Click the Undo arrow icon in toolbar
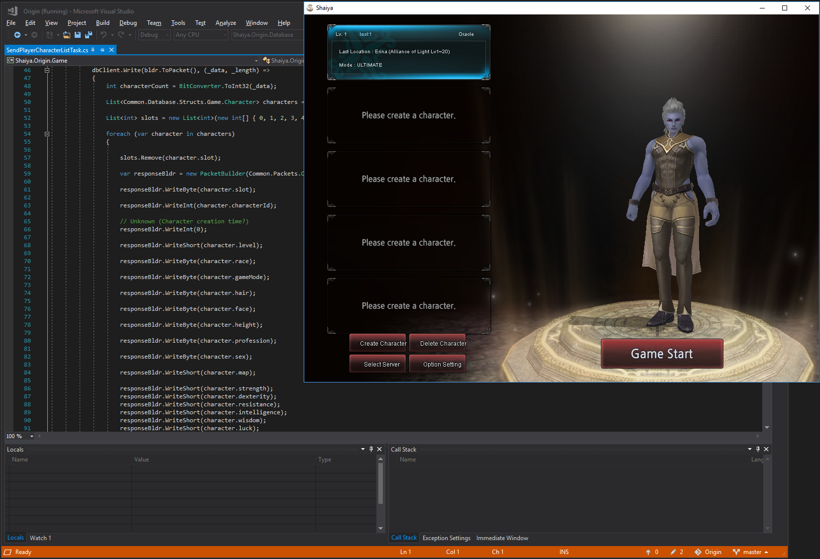Image resolution: width=820 pixels, height=559 pixels. click(104, 35)
